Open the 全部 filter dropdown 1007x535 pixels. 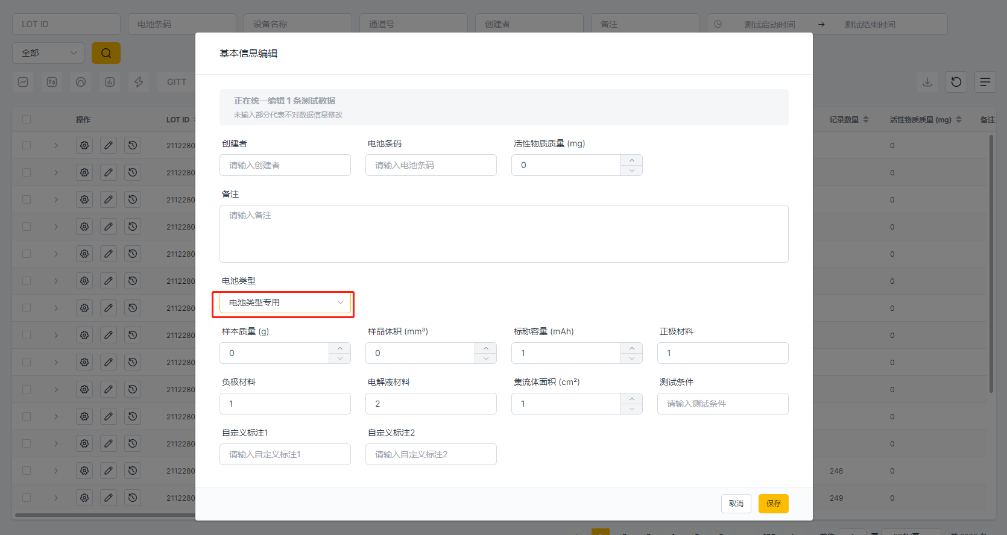48,53
